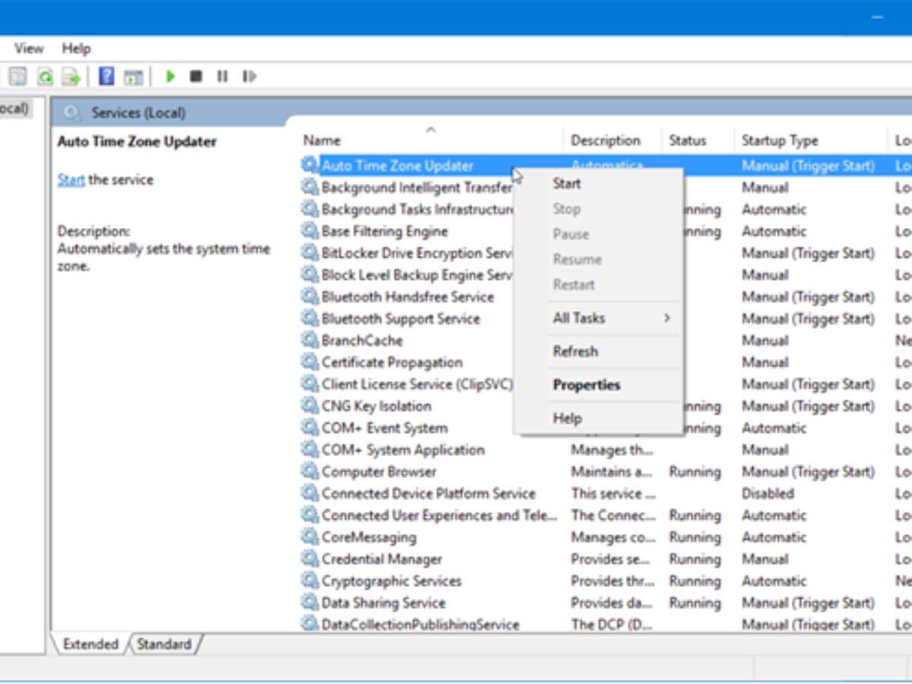Expand the All Tasks submenu
This screenshot has height=684, width=912.
pos(579,318)
